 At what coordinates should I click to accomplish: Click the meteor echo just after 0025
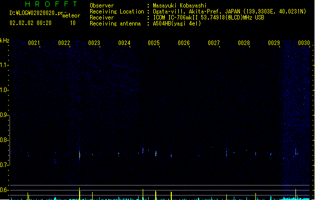point(156,153)
